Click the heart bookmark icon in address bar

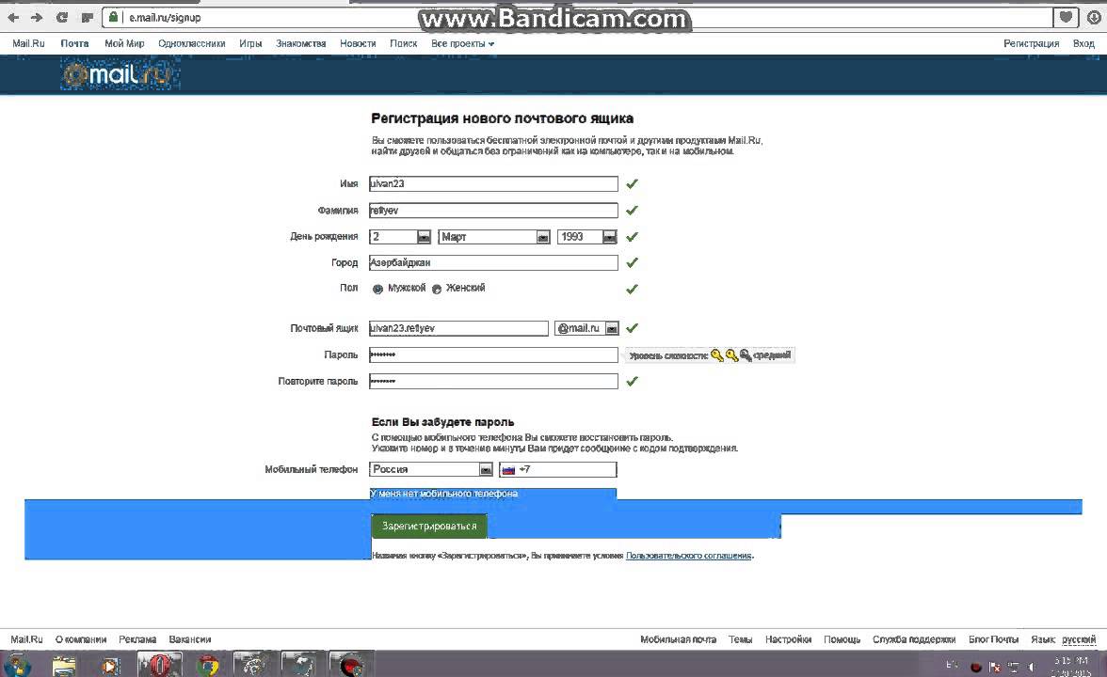pos(1066,17)
